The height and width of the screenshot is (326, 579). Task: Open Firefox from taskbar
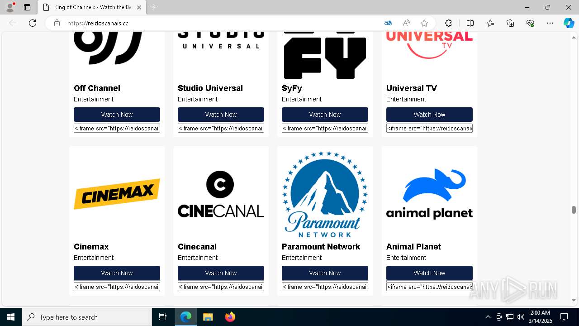click(230, 317)
